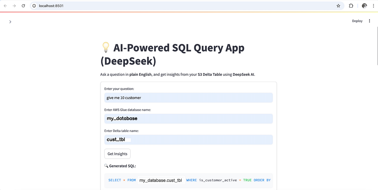Click the Deploy button
Screen dimensions: 378x190
pos(357,21)
